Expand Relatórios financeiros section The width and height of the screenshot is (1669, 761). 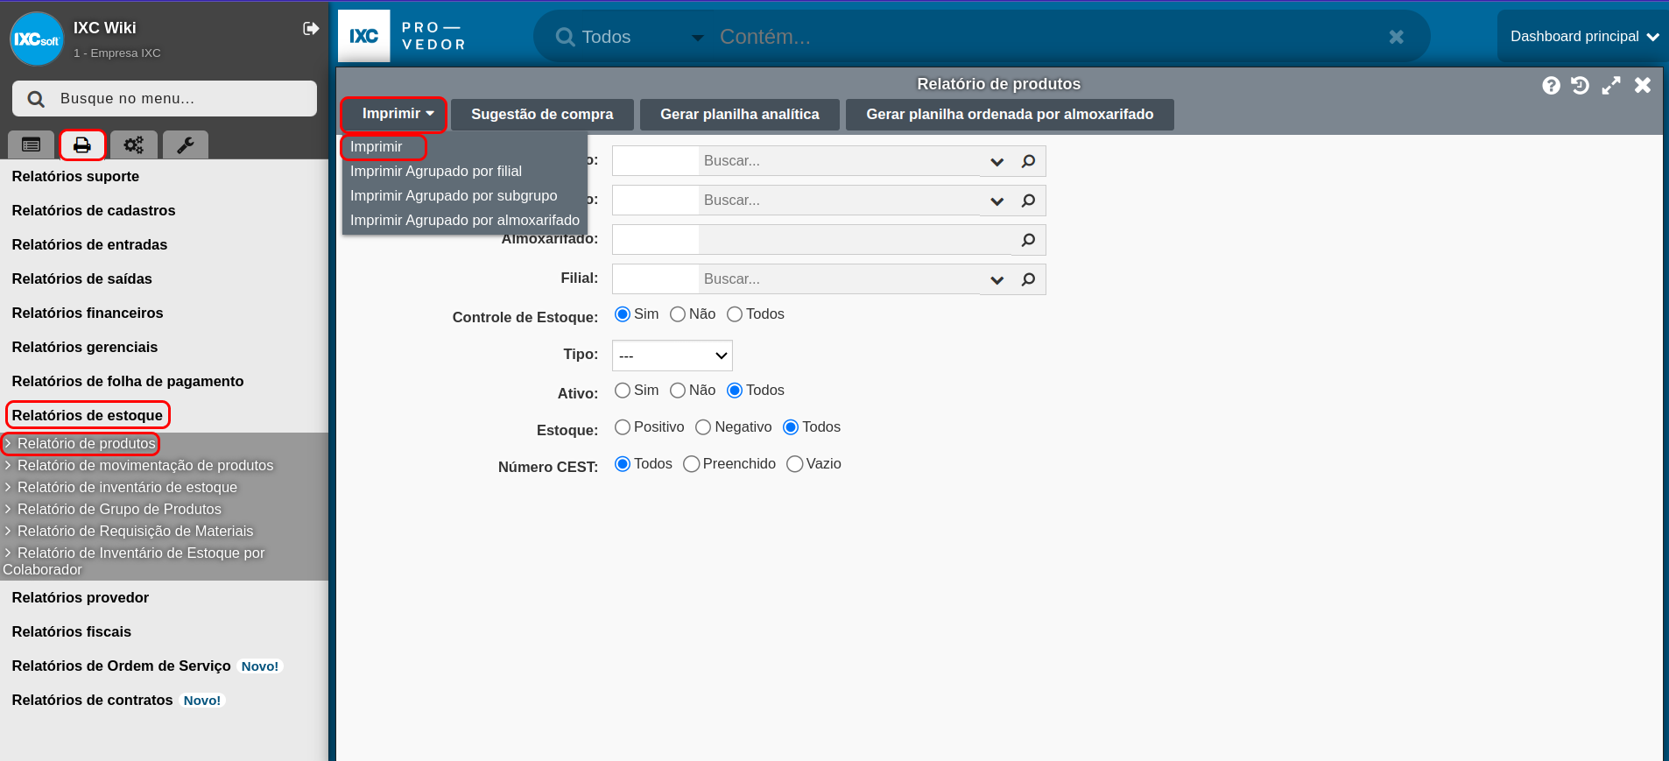(88, 313)
